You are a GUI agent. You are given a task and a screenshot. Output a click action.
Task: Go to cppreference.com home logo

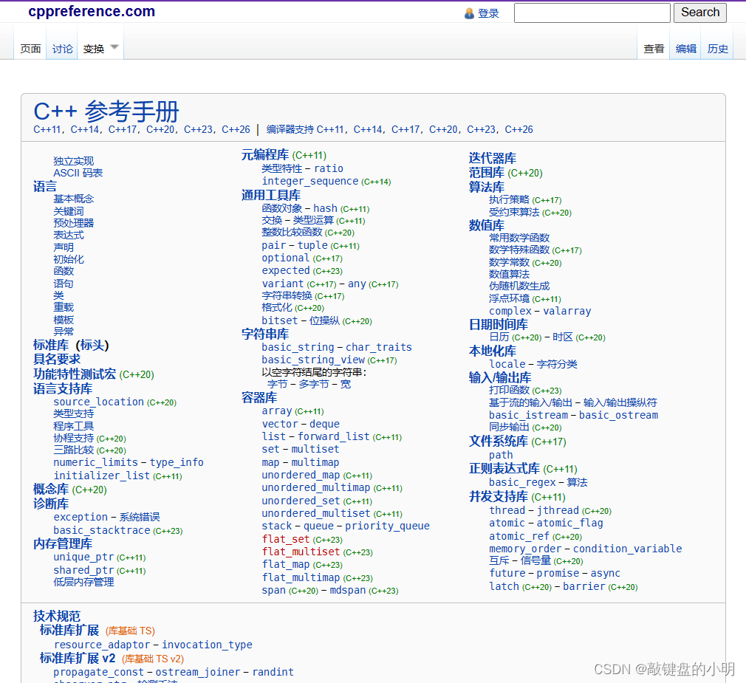point(92,11)
